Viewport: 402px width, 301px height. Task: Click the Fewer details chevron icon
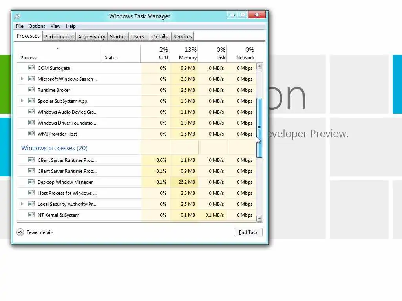(x=20, y=232)
